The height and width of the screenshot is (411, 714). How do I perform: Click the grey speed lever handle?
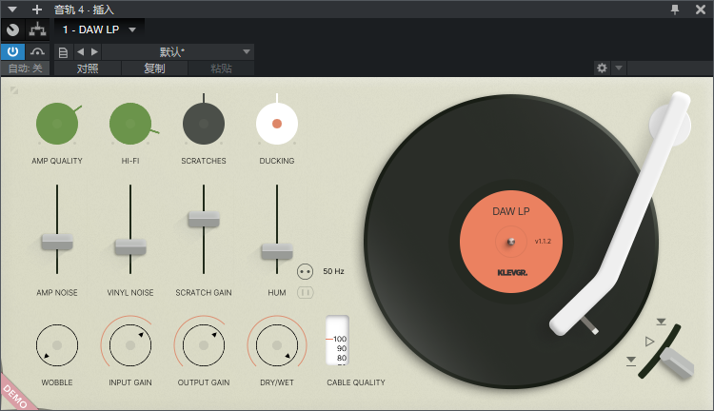pyautogui.click(x=677, y=362)
